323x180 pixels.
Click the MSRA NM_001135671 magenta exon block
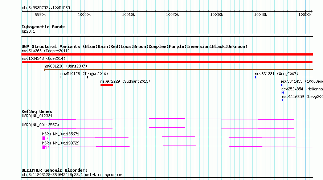tap(44, 138)
